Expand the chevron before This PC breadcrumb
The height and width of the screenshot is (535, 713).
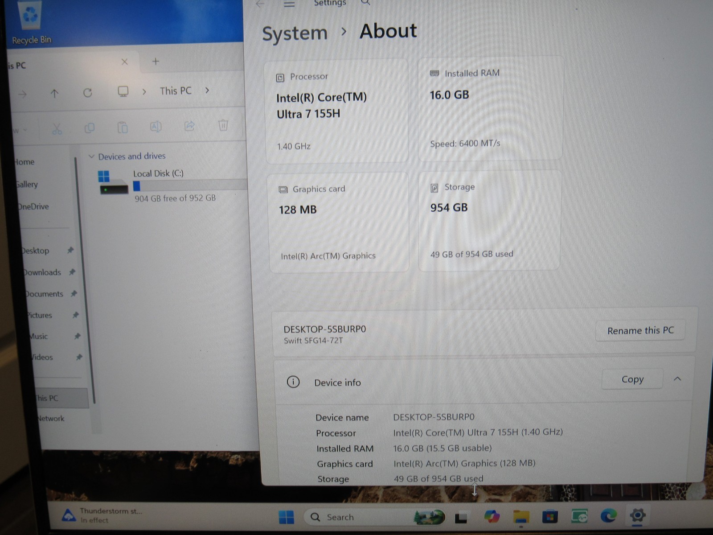click(x=144, y=92)
